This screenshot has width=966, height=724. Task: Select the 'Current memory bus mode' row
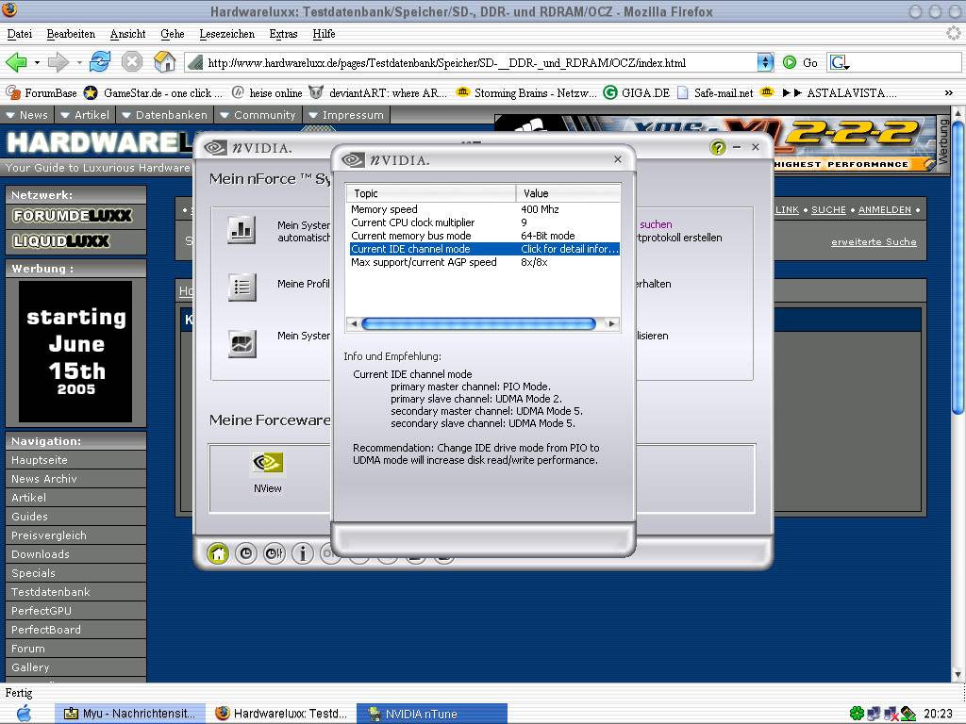click(x=483, y=236)
